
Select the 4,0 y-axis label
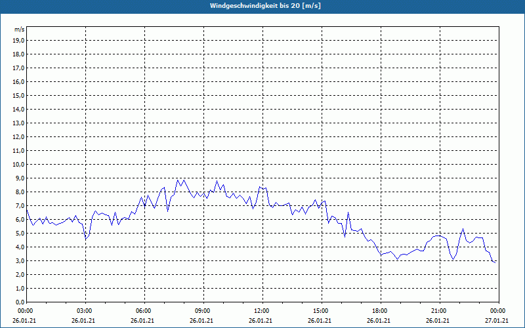pyautogui.click(x=20, y=247)
